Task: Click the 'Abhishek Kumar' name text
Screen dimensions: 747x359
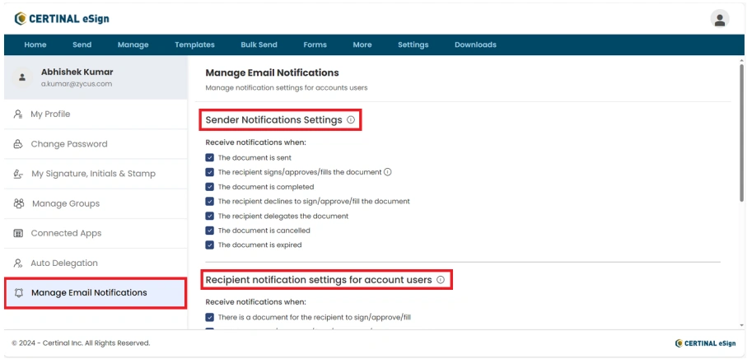Action: pyautogui.click(x=77, y=72)
